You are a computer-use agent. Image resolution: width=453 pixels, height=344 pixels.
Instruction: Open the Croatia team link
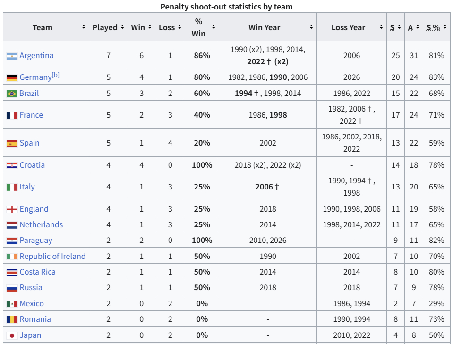pyautogui.click(x=32, y=165)
